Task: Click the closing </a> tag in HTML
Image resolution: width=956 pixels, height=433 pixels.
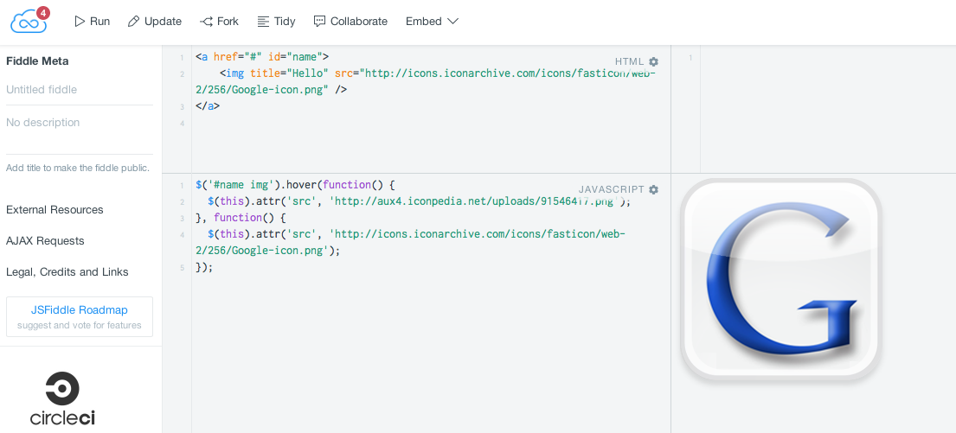Action: point(208,106)
